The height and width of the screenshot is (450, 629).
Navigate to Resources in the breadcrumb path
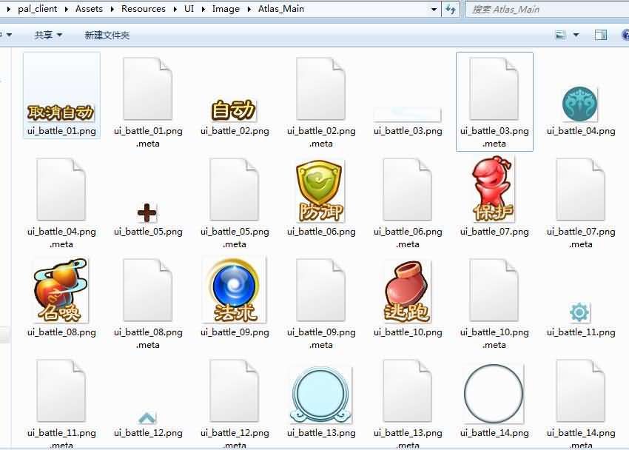click(x=144, y=9)
